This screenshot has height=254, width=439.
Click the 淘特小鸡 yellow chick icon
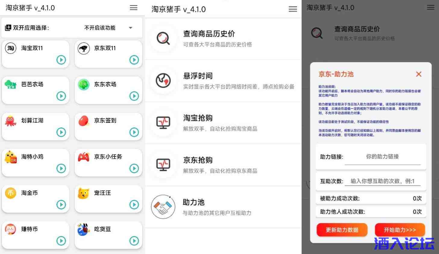pyautogui.click(x=11, y=157)
